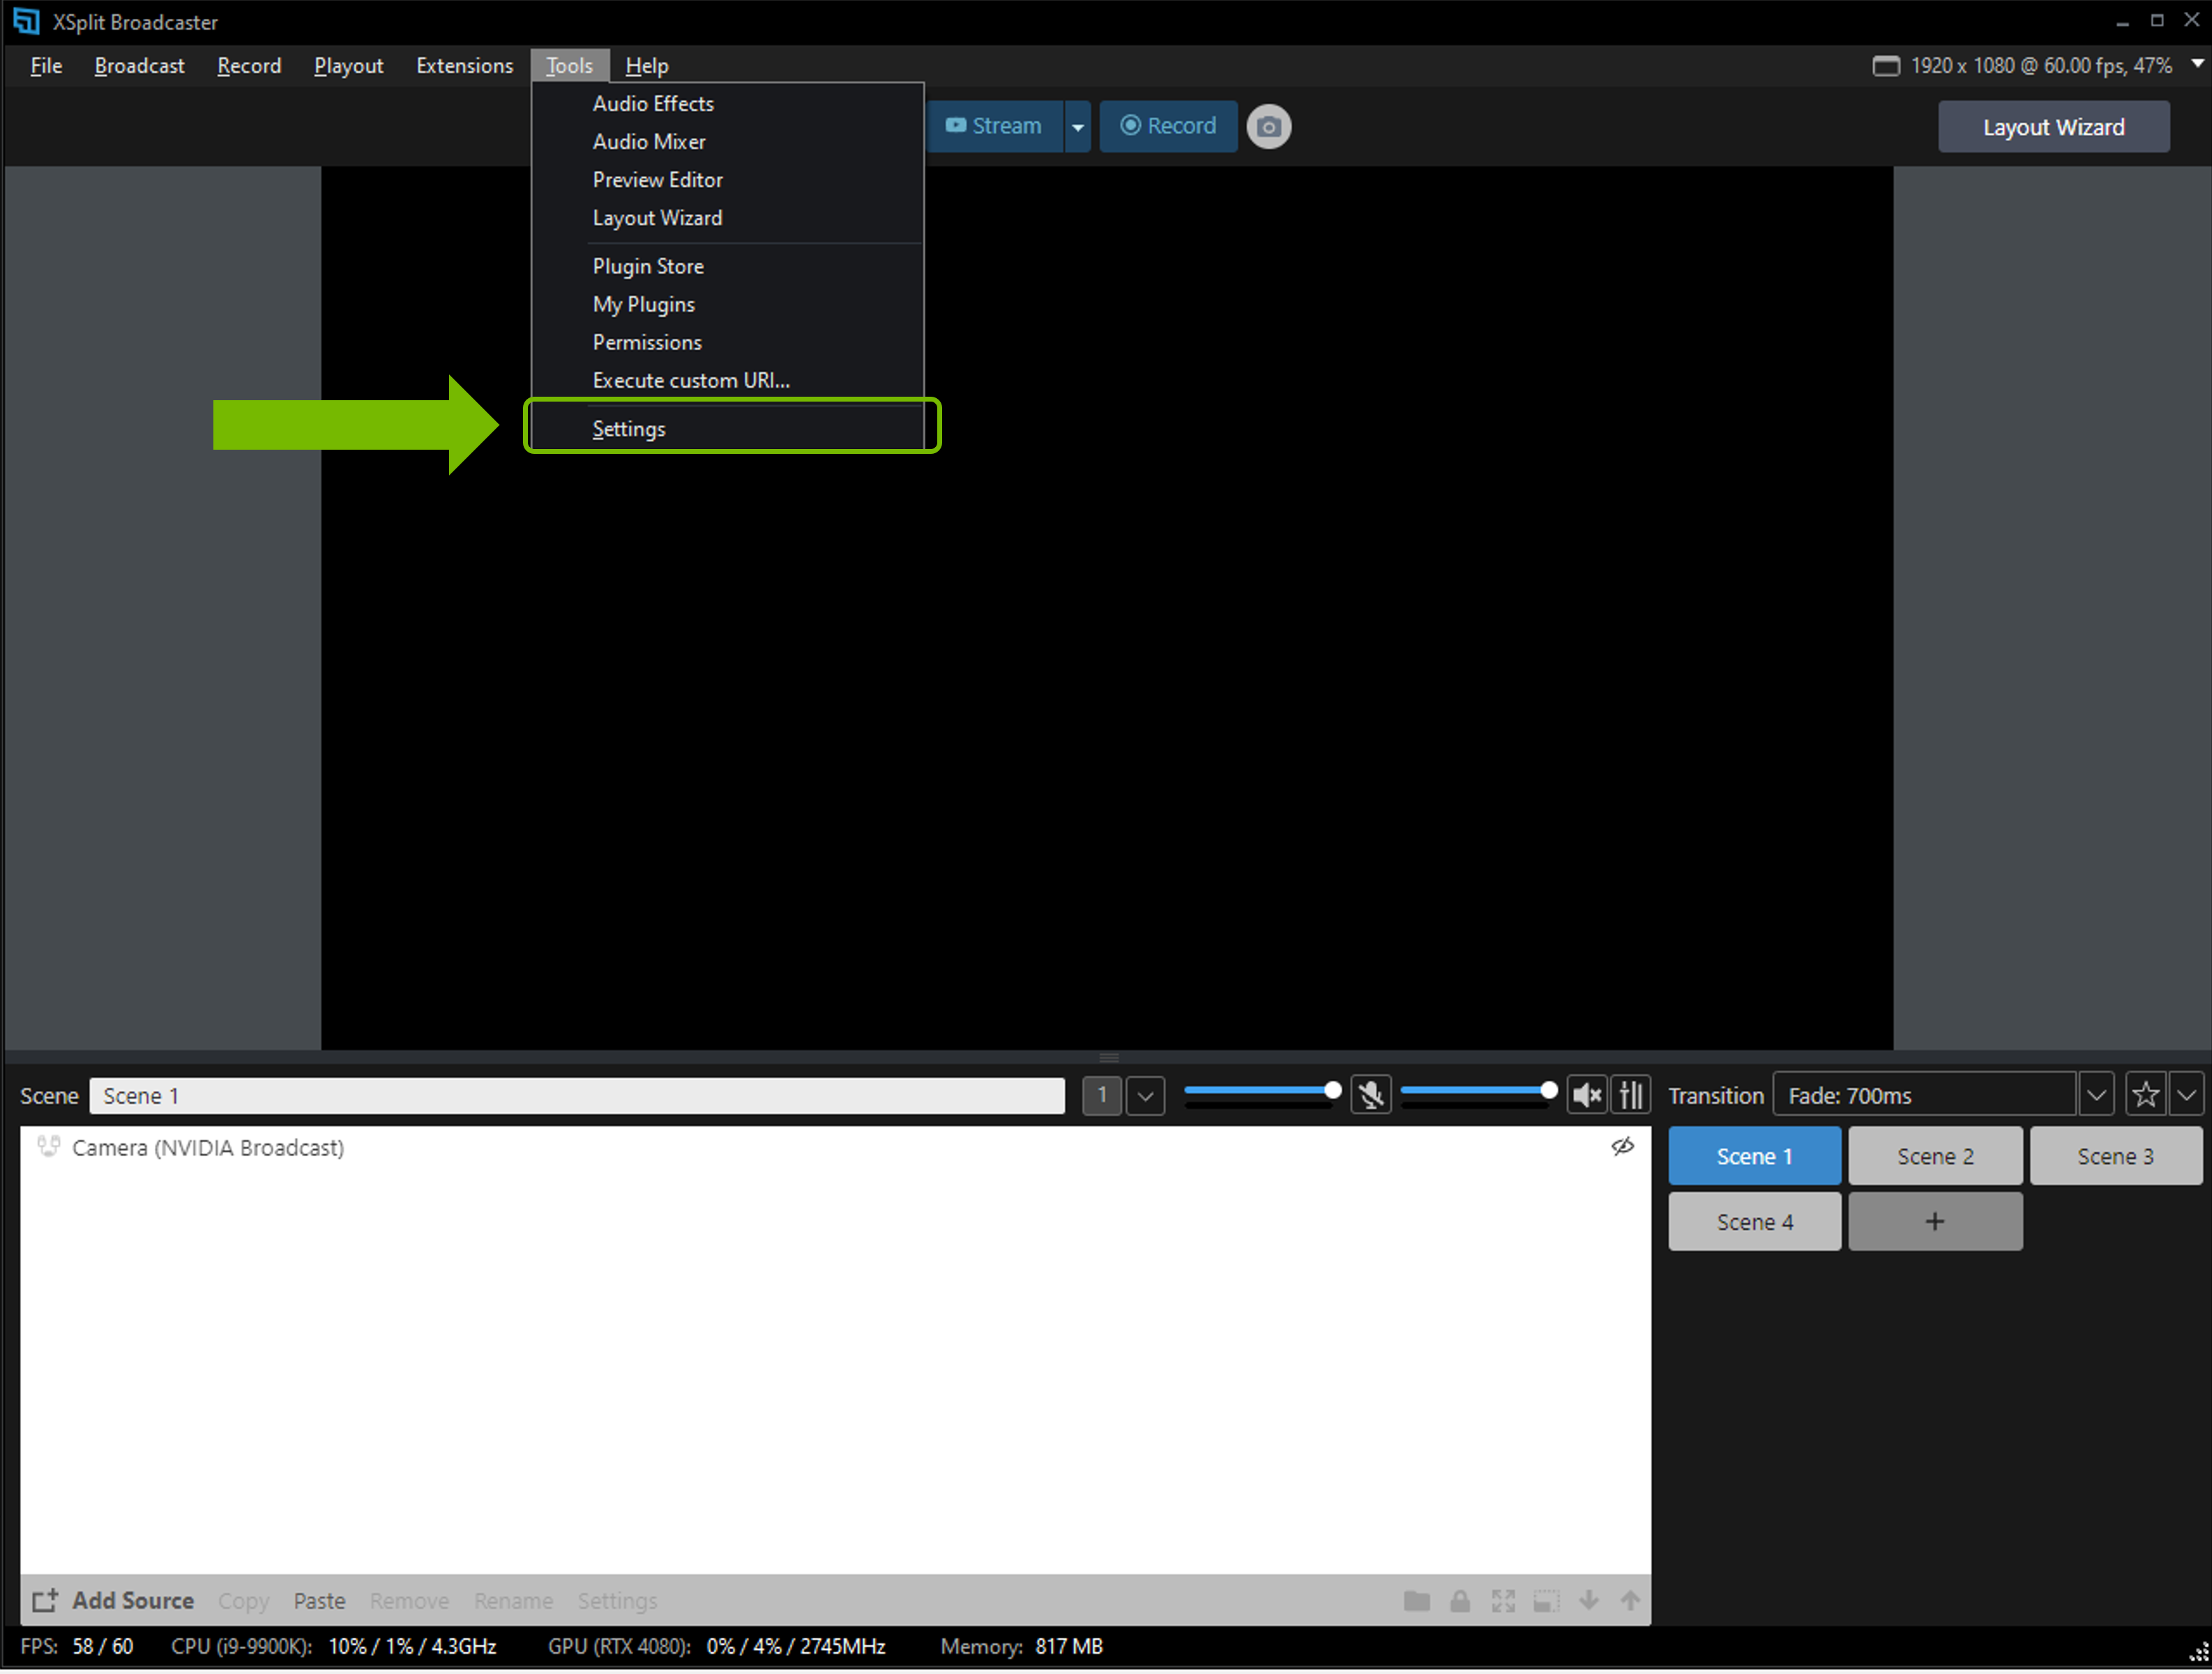This screenshot has height=1674, width=2212.
Task: Expand the Stream button dropdown arrow
Action: [x=1077, y=127]
